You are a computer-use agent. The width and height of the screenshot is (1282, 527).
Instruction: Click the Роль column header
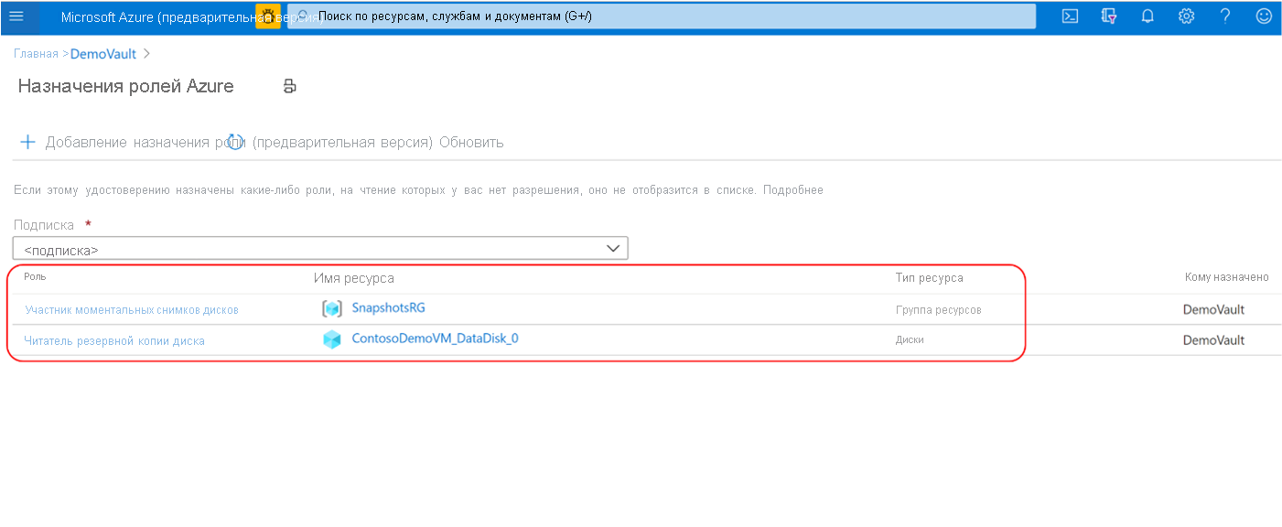35,276
